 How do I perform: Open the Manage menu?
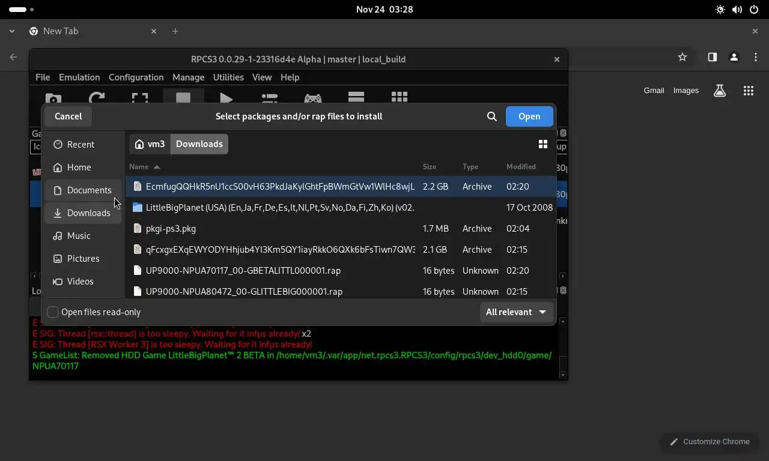189,77
